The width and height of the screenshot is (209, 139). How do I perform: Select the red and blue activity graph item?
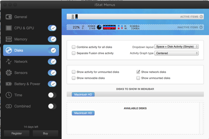[x=109, y=27]
